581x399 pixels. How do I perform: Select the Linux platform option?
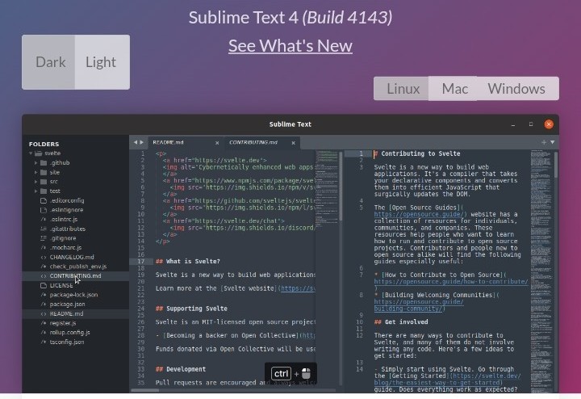pyautogui.click(x=401, y=89)
